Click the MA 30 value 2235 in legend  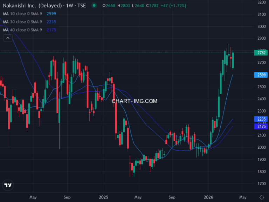(x=51, y=22)
